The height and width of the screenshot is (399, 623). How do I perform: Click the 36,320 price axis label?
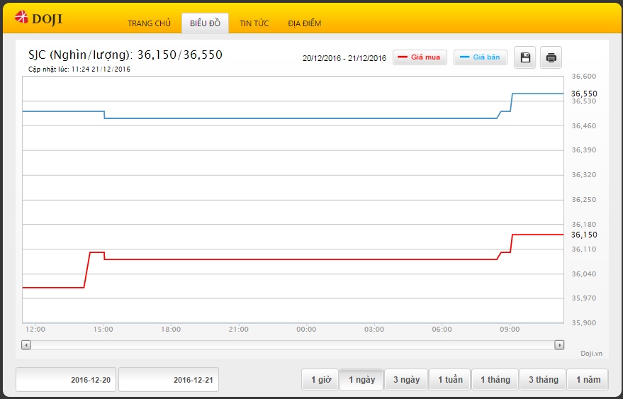[584, 175]
